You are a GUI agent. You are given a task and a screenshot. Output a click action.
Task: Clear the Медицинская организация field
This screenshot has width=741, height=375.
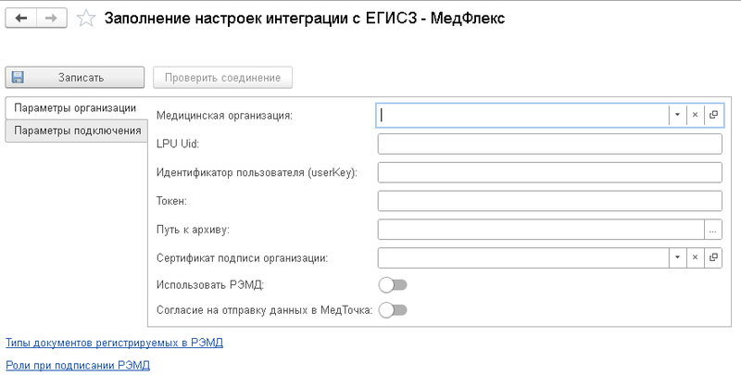pyautogui.click(x=695, y=115)
